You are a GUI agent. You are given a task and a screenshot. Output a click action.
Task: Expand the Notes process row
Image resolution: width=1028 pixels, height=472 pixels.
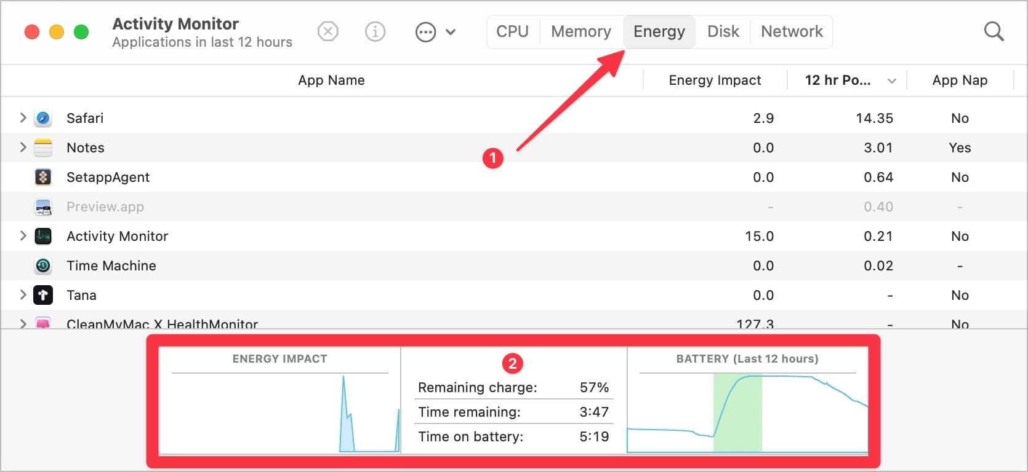pyautogui.click(x=23, y=147)
